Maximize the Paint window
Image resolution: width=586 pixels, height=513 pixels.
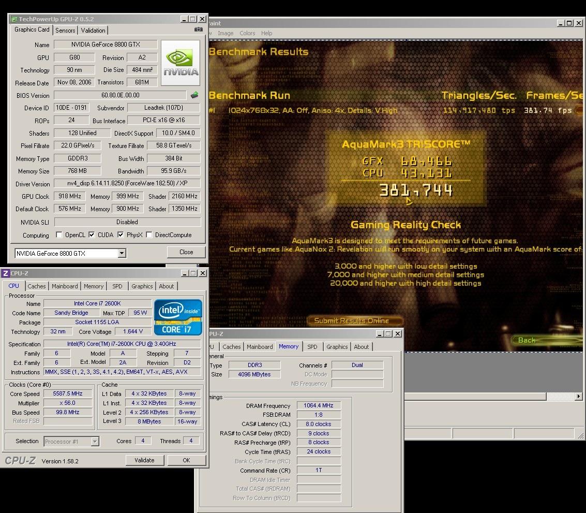[569, 23]
